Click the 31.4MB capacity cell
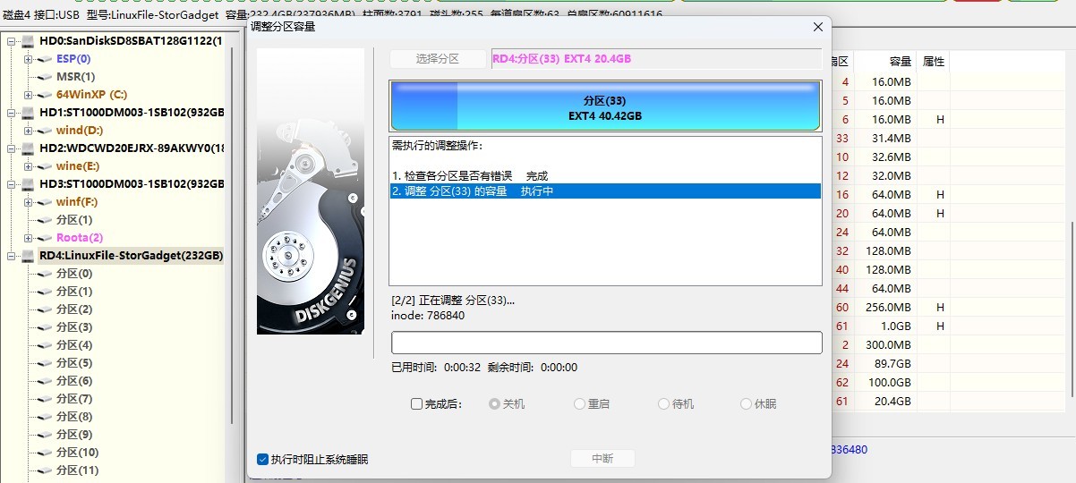 pyautogui.click(x=885, y=138)
